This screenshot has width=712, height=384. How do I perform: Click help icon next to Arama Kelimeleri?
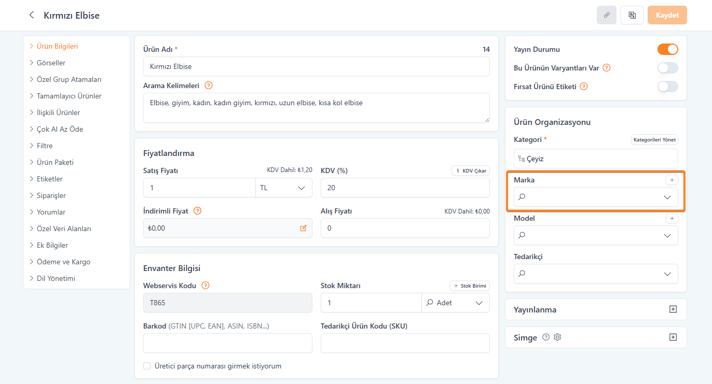[209, 86]
